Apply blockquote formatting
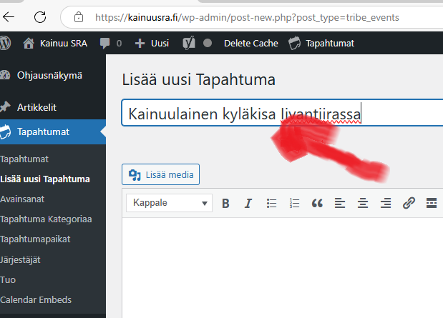The height and width of the screenshot is (318, 443). point(317,203)
